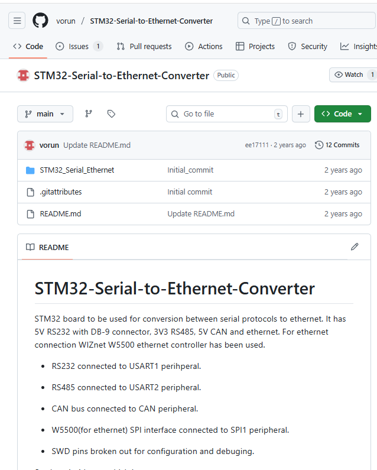Click the repository avatar icon beside title
Image resolution: width=377 pixels, height=470 pixels.
[24, 75]
